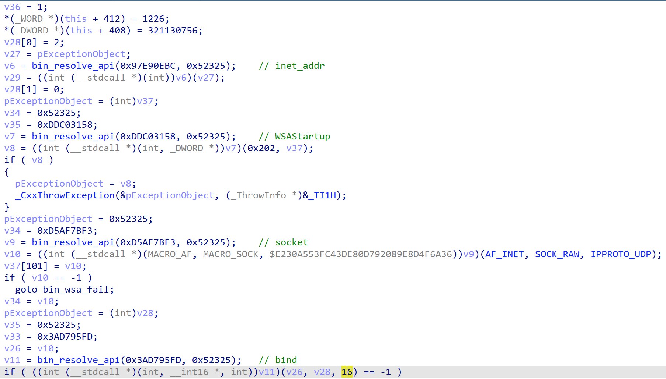The image size is (666, 379).
Task: Click 'if ( v10 == -1 )' condition
Action: pyautogui.click(x=48, y=278)
